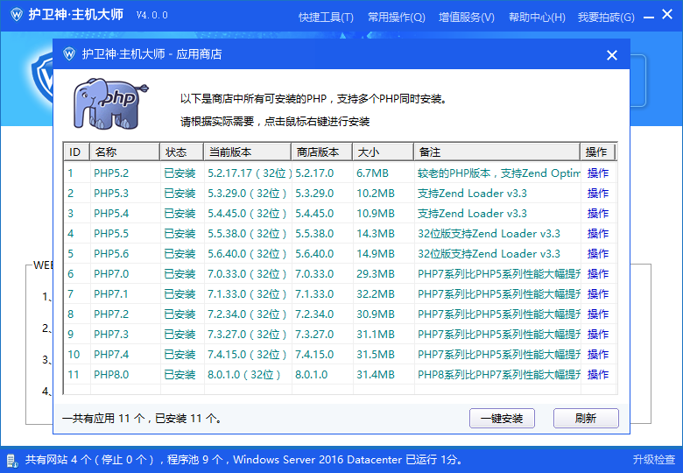This screenshot has height=473, width=683.
Task: Click the 共有网站 4 个 status bar text
Action: tap(243, 460)
